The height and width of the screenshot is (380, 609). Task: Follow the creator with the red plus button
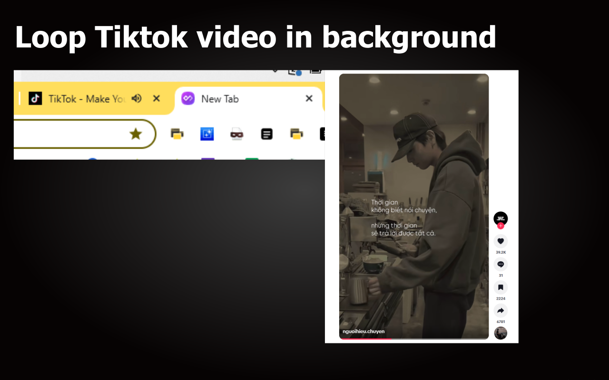coord(501,226)
